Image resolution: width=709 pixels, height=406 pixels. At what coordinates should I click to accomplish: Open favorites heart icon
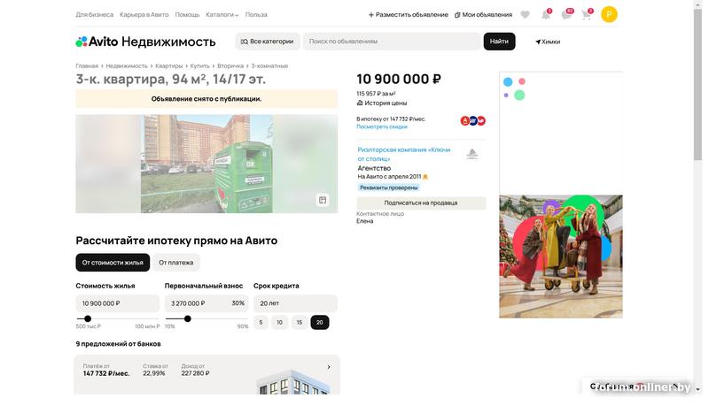click(525, 15)
